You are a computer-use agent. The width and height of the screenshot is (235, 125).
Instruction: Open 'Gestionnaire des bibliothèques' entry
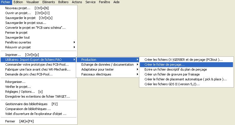(x=26, y=104)
